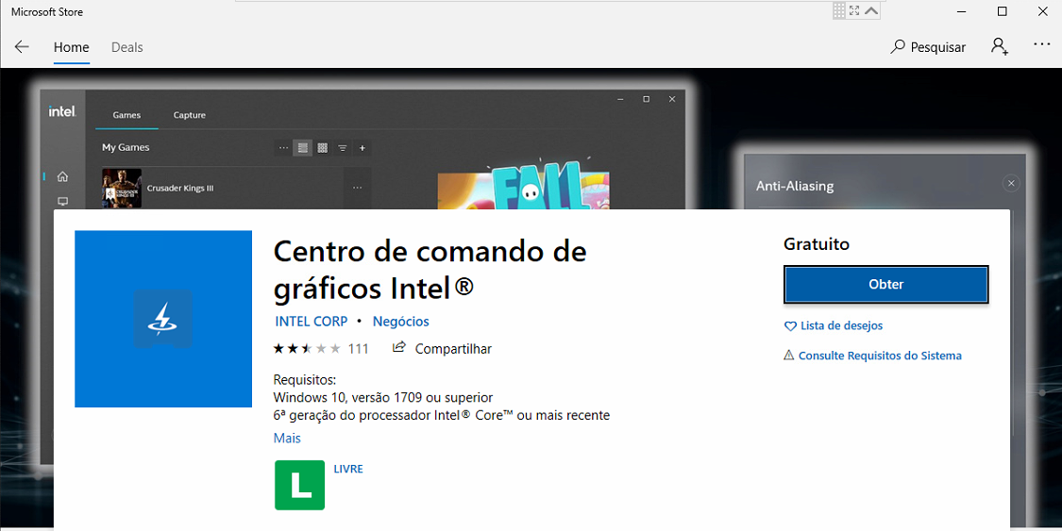Open the Home tab
The height and width of the screenshot is (531, 1062).
71,47
